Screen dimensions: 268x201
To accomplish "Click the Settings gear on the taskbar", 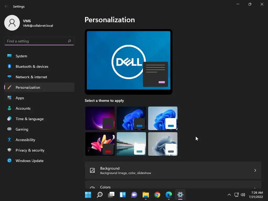I will 180,195.
